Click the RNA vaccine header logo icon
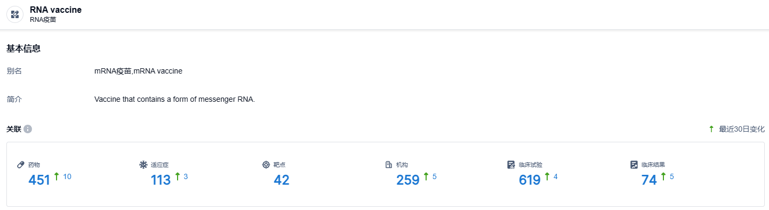Viewport: 769px width, 210px height. (15, 14)
